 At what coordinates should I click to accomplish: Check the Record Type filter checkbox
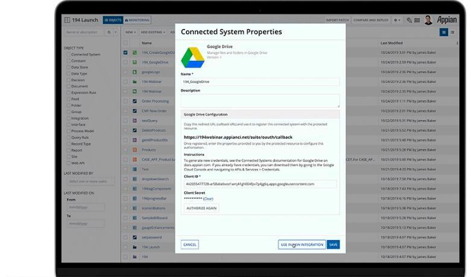coord(69,144)
